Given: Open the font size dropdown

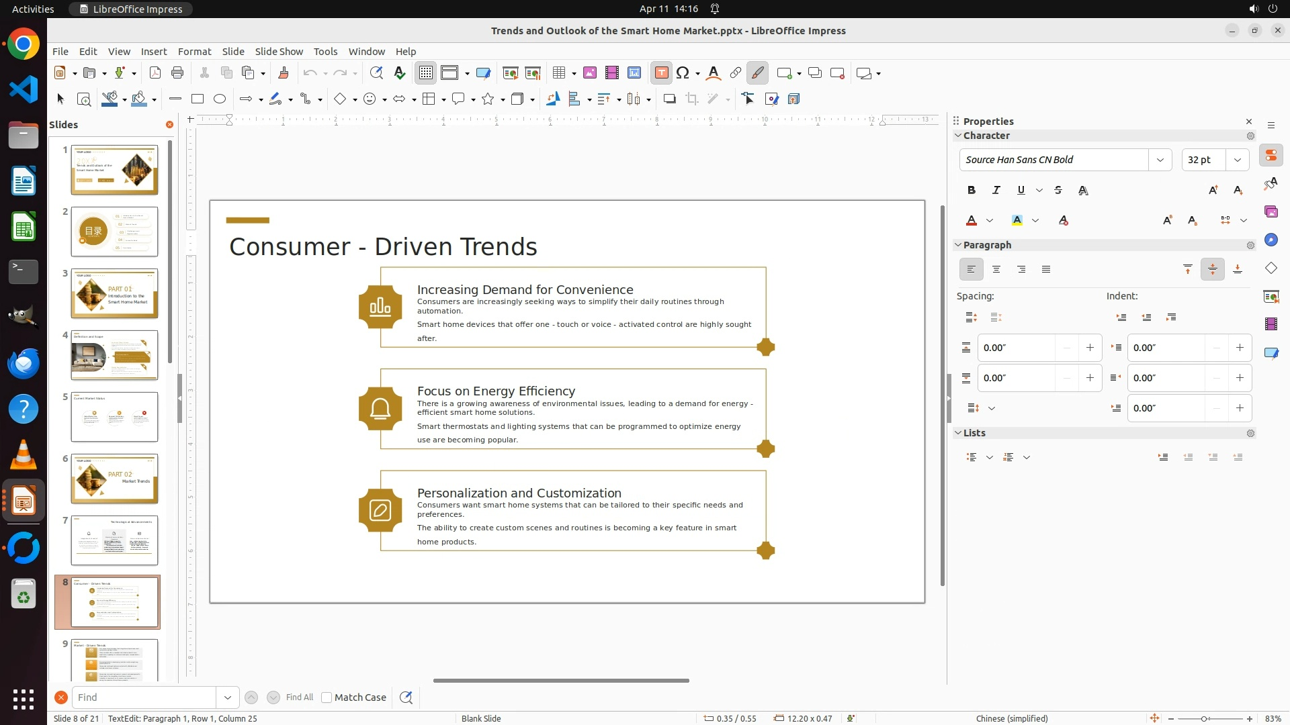Looking at the screenshot, I should [x=1237, y=160].
